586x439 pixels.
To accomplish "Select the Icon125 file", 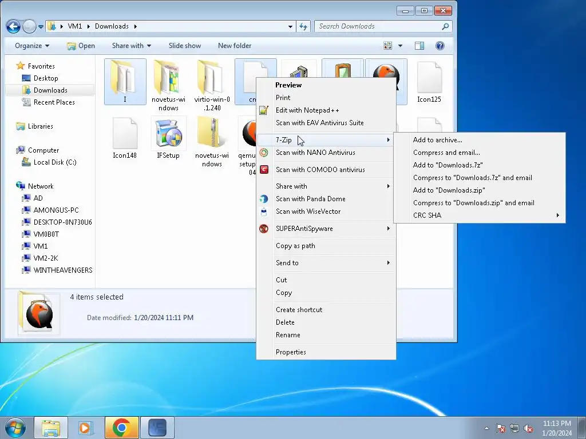I will click(x=429, y=82).
